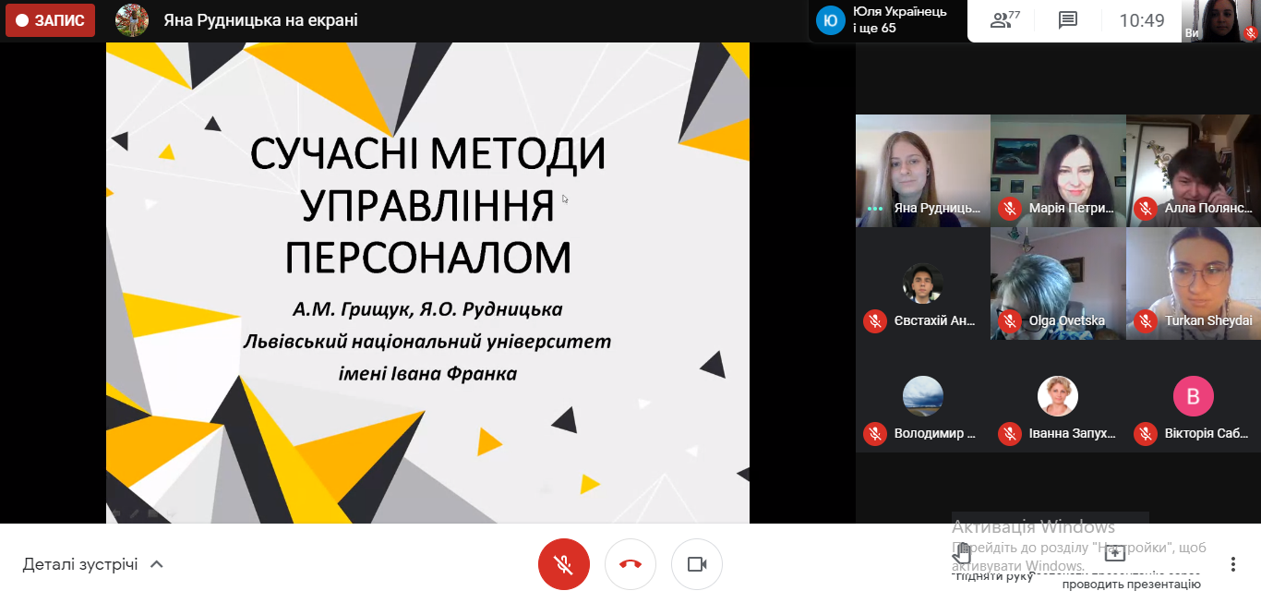Turn on the camera in the call controls
Image resolution: width=1261 pixels, height=603 pixels.
tap(697, 564)
